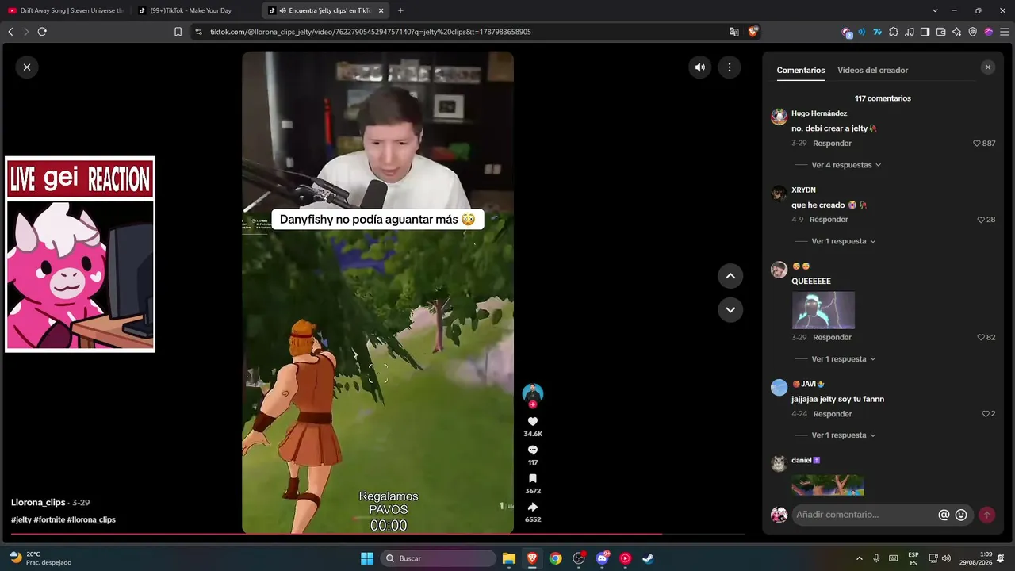Open Windows Start menu
The width and height of the screenshot is (1015, 571).
pos(367,558)
